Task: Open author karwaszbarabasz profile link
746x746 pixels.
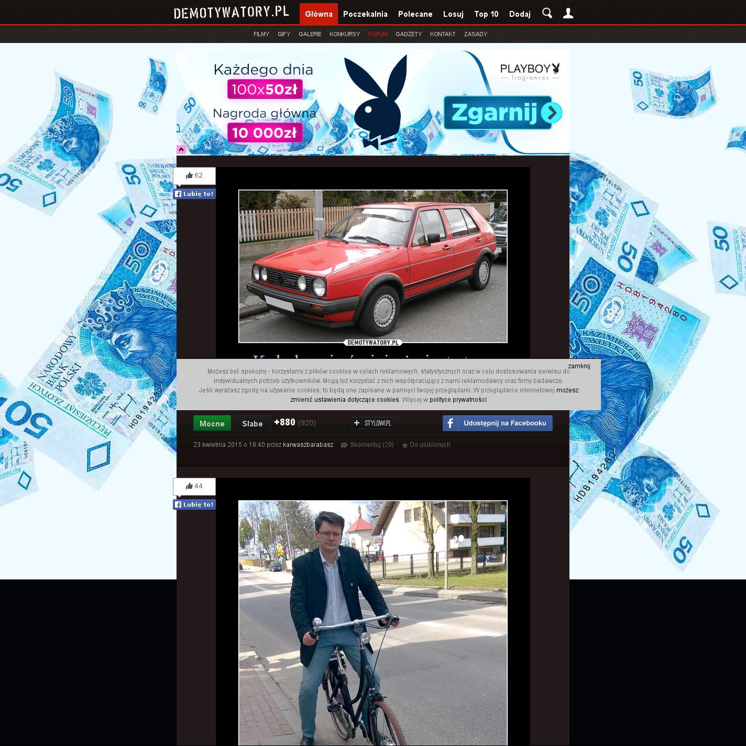Action: (x=308, y=445)
